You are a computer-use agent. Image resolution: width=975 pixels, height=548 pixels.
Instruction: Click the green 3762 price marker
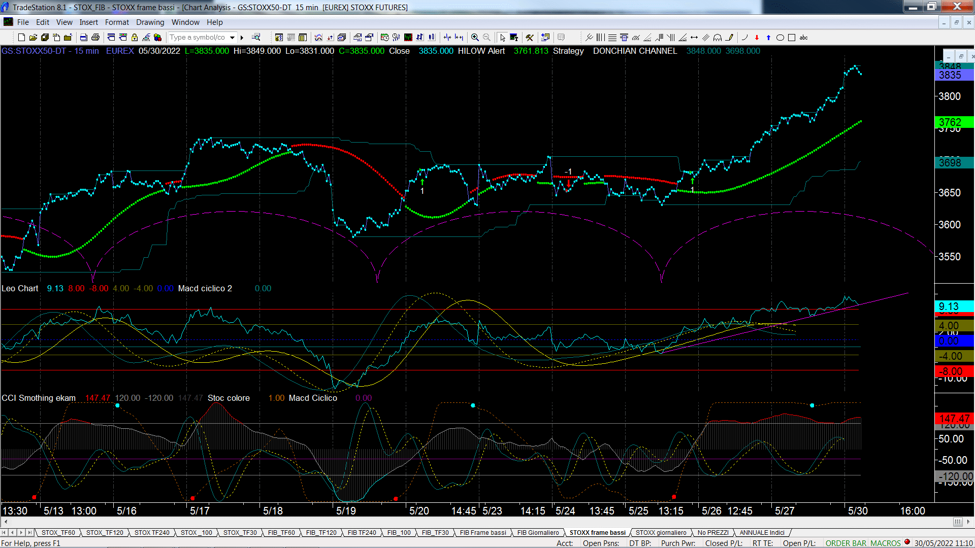(954, 122)
